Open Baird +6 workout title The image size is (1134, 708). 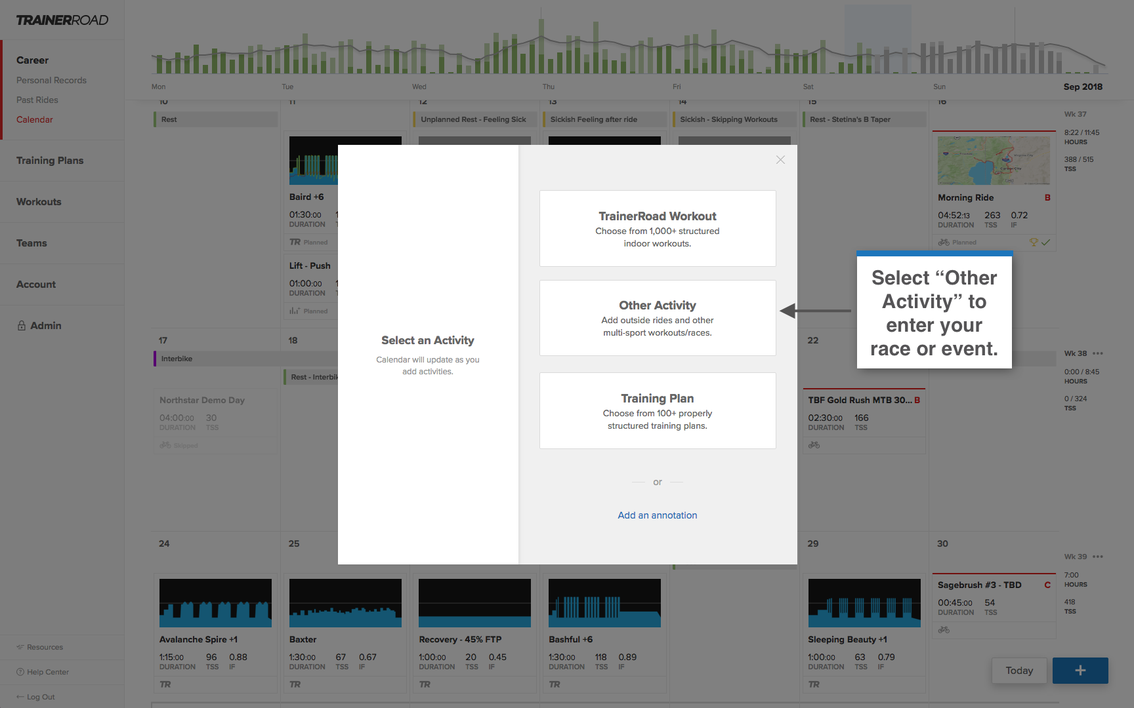coord(306,197)
